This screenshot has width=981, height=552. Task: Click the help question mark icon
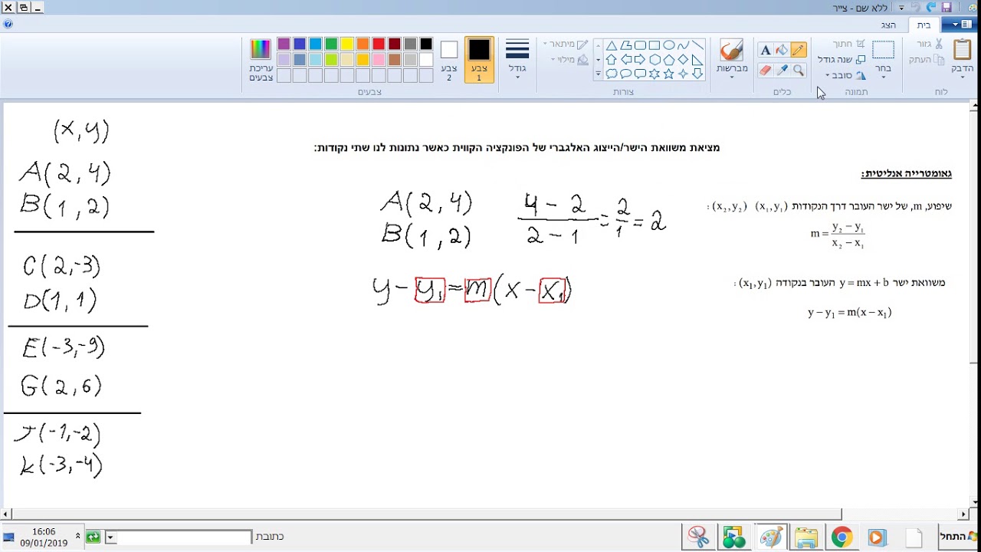tap(8, 24)
